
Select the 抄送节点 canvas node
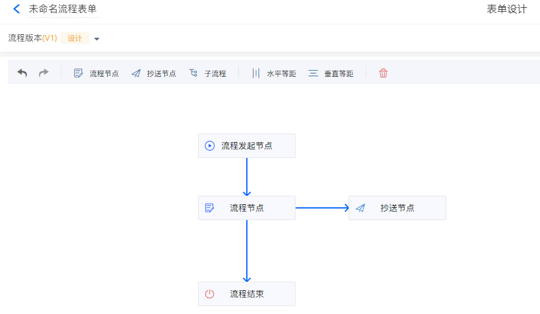click(x=397, y=208)
